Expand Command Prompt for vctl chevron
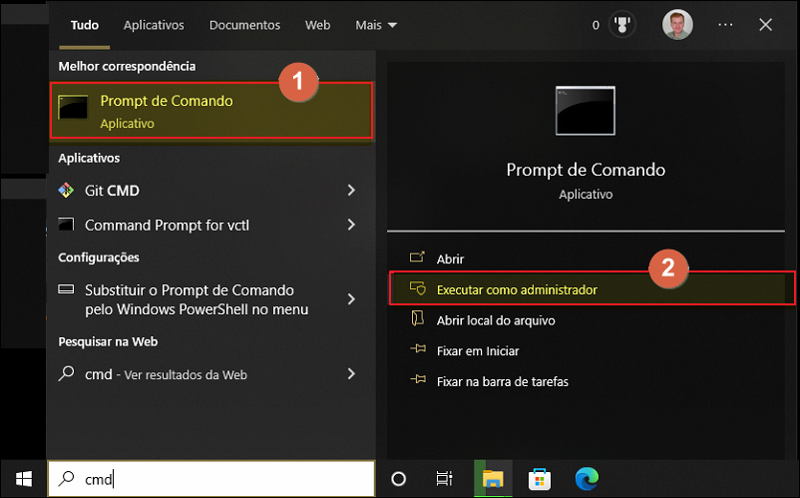800x498 pixels. (351, 225)
